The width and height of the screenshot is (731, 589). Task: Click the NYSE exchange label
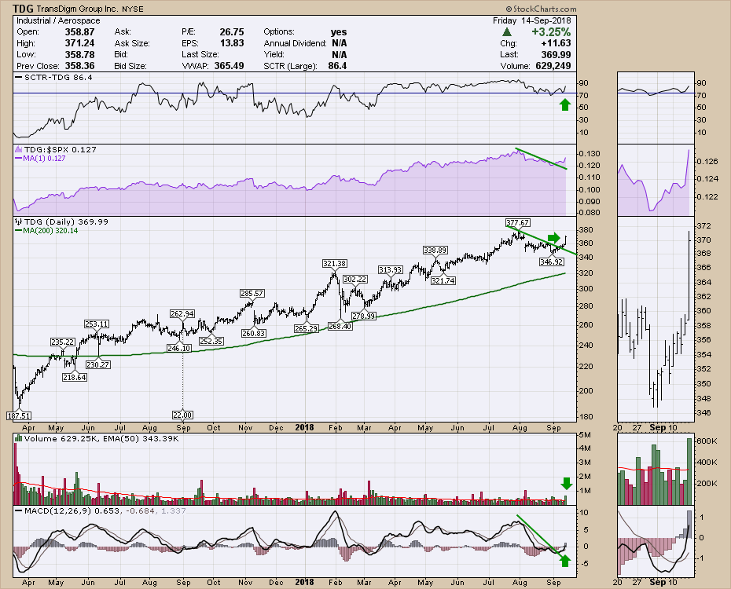133,9
